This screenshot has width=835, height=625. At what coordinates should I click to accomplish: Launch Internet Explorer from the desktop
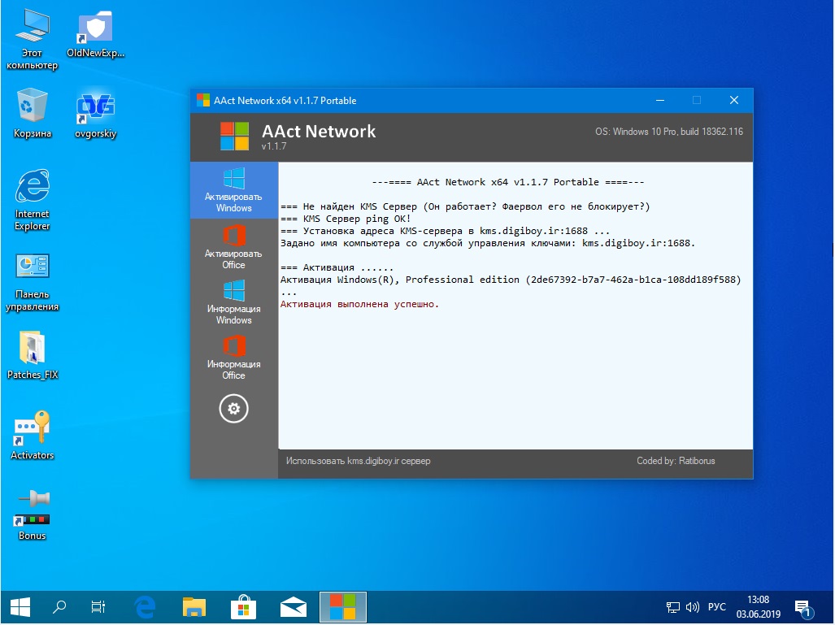pos(32,197)
